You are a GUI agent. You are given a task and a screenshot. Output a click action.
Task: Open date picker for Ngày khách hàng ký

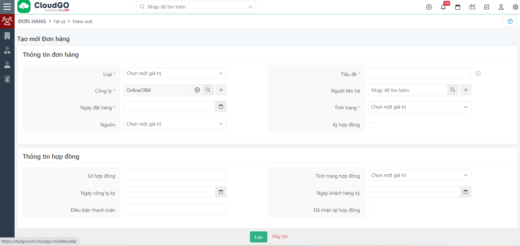pyautogui.click(x=465, y=192)
